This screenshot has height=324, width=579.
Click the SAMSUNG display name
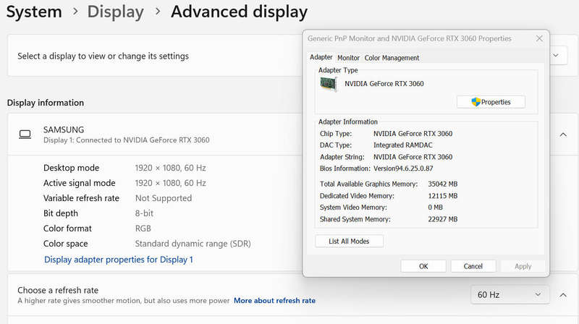point(64,130)
